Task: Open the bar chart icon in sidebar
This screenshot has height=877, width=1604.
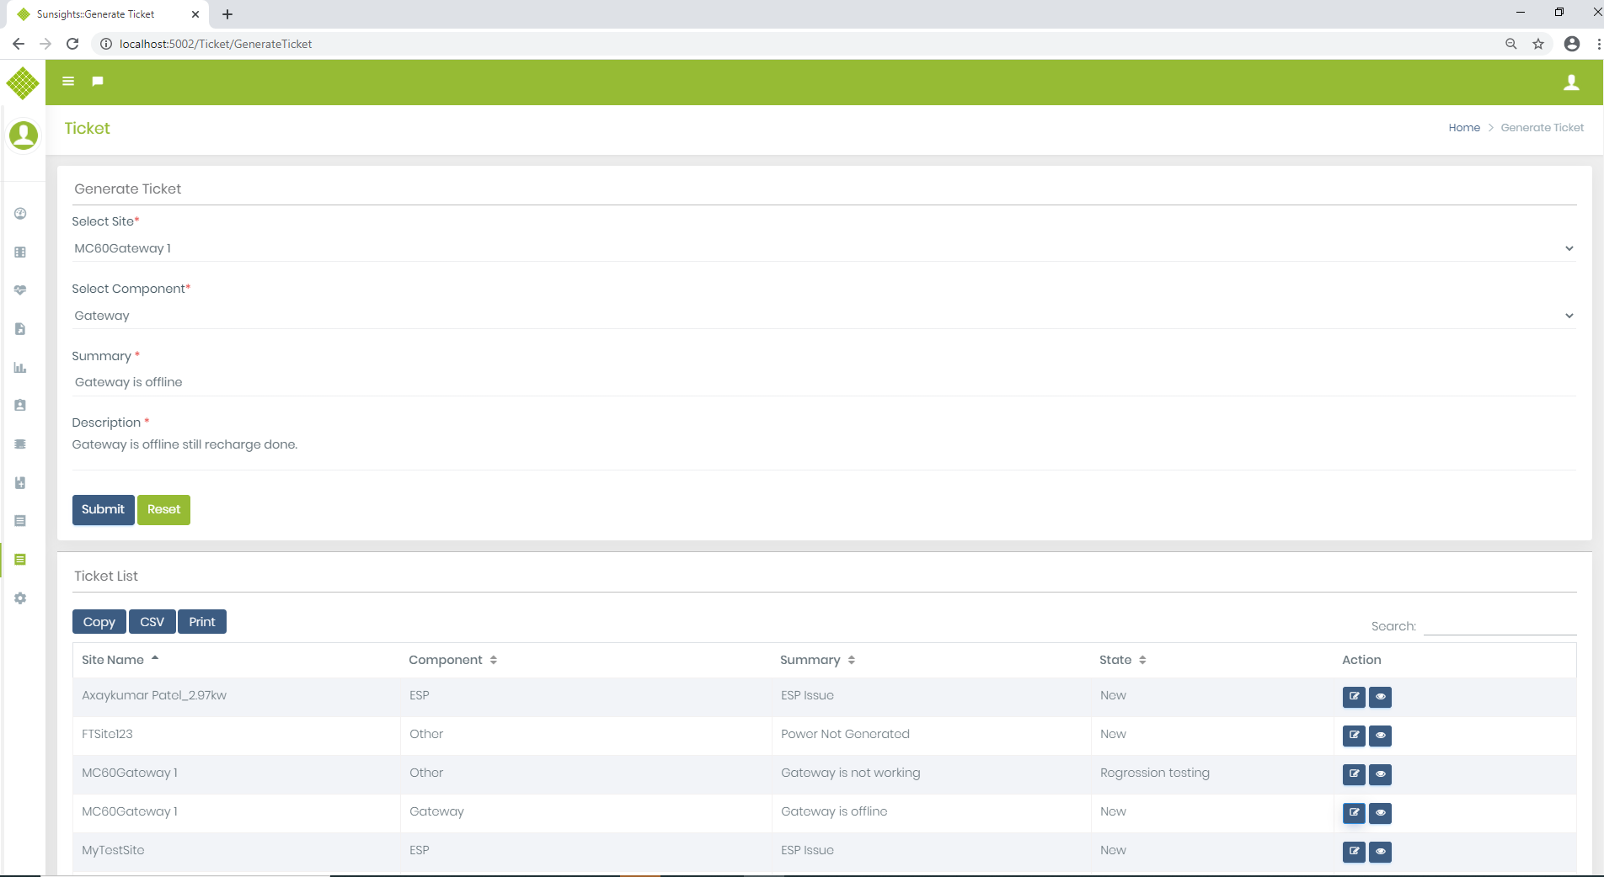Action: 20,368
